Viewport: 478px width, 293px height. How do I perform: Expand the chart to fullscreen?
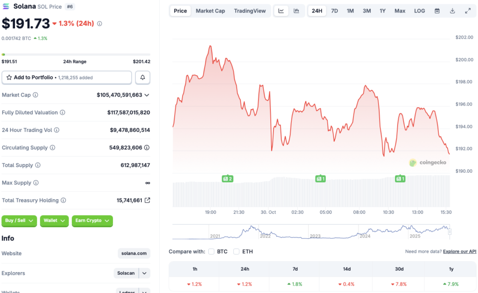[467, 10]
